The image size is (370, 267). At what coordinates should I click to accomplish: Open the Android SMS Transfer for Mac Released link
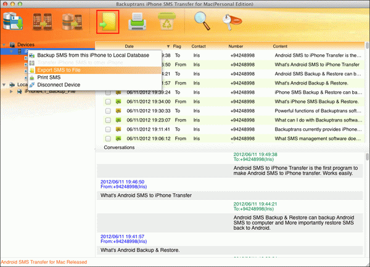click(x=44, y=262)
